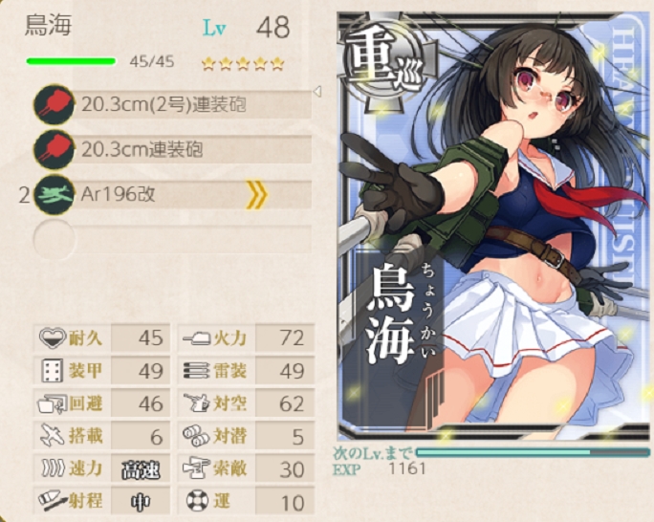
Task: Click the anti-air gun icon beside 対空
Action: (196, 403)
